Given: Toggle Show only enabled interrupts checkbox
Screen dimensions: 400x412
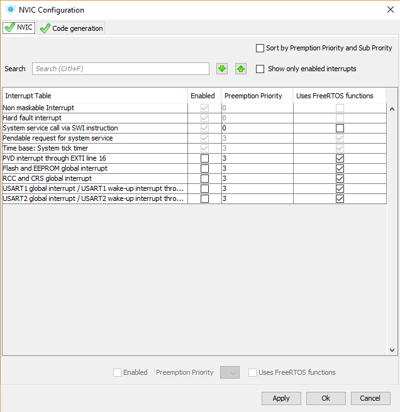Looking at the screenshot, I should point(260,69).
